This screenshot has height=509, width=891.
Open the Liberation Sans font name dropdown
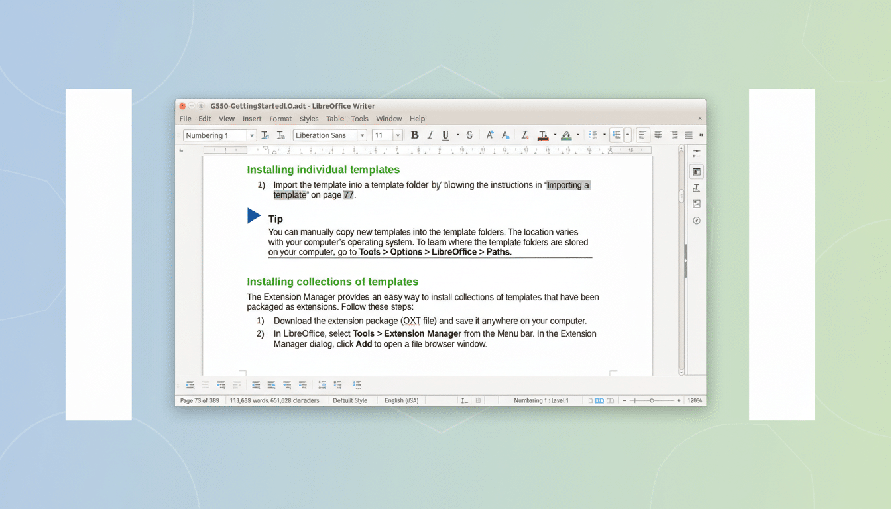(362, 135)
